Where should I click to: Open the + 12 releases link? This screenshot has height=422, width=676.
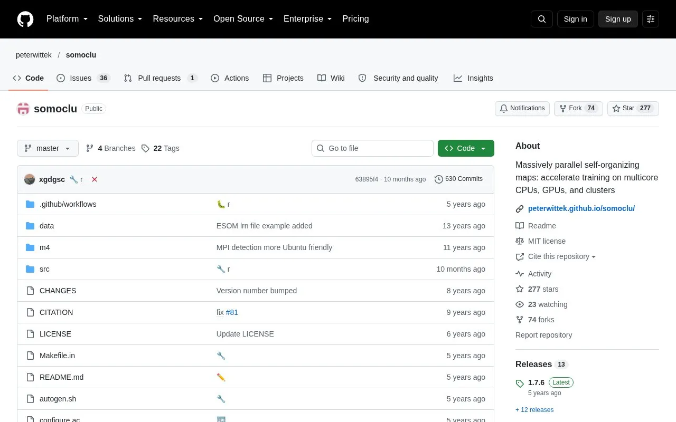534,410
